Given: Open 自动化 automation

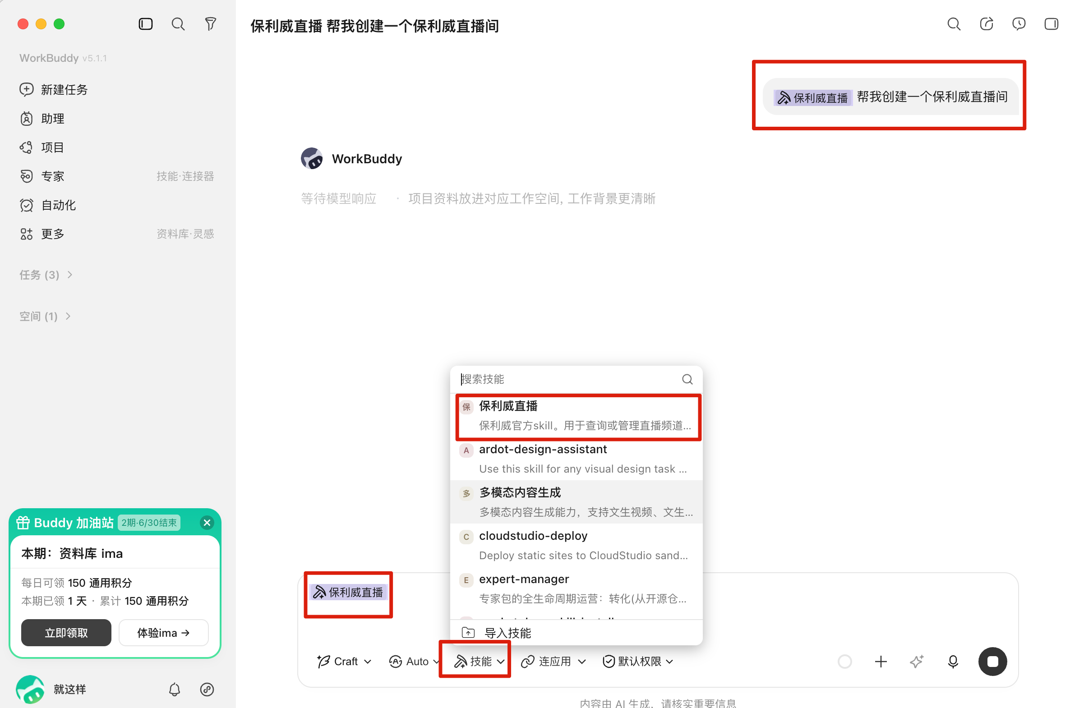Looking at the screenshot, I should click(x=48, y=205).
